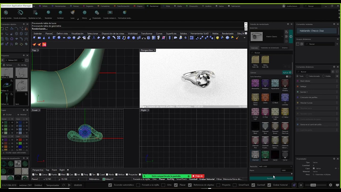The image size is (341, 192).
Task: Open options menu for Mezclar Curvas
Action: (337, 103)
